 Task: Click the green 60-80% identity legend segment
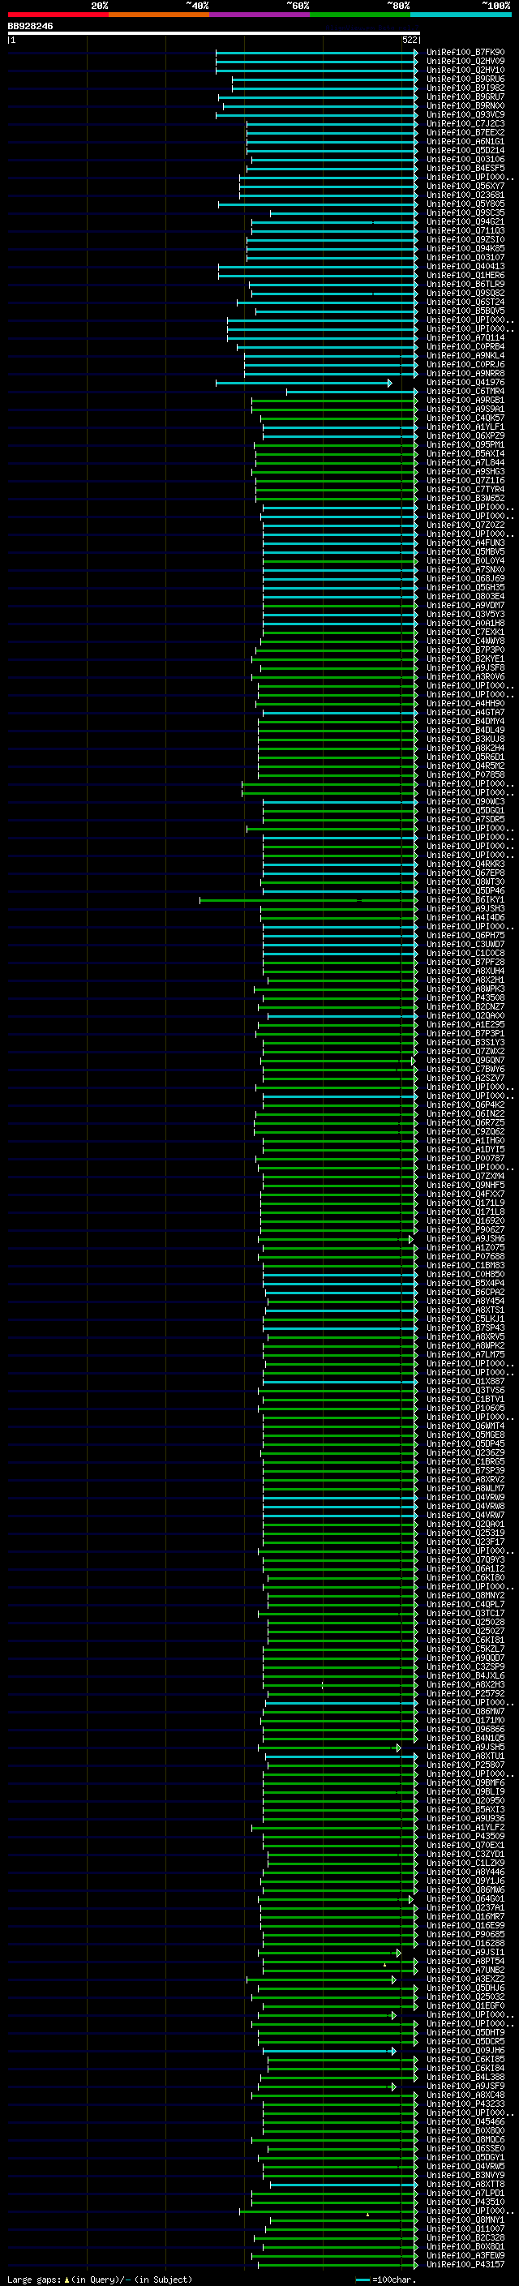click(x=360, y=15)
